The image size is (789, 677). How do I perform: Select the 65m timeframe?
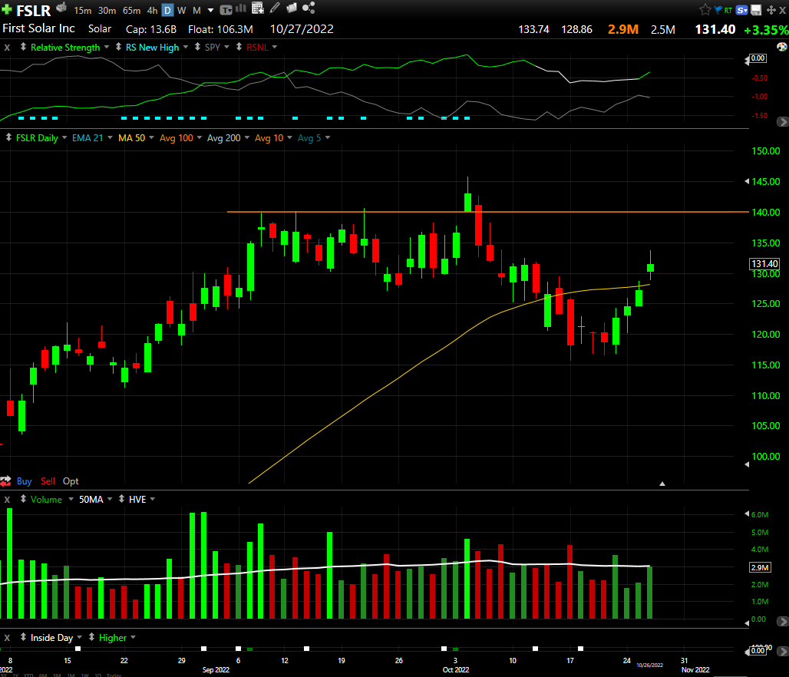131,10
